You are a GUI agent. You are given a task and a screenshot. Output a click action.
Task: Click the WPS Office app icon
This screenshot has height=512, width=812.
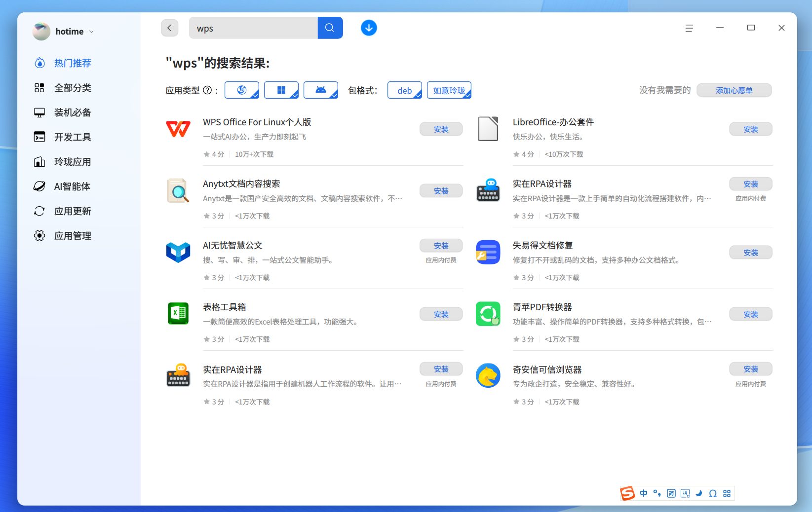[178, 129]
